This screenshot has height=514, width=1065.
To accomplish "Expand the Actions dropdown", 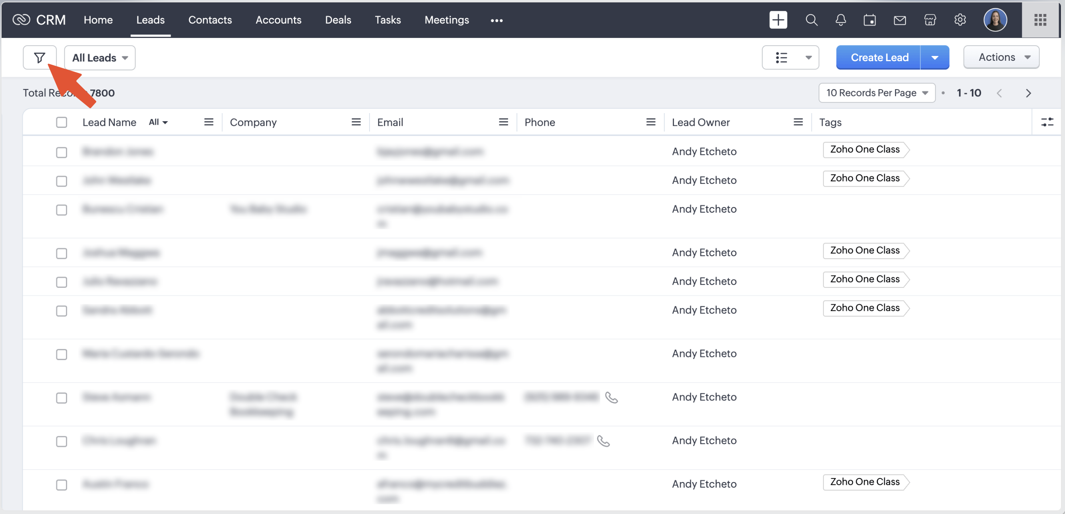I will coord(1001,57).
